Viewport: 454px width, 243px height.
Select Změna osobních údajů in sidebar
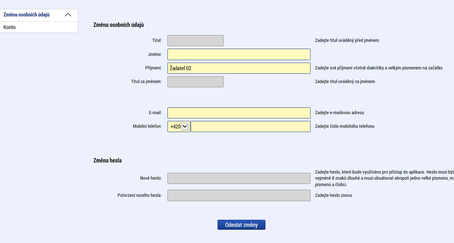pyautogui.click(x=26, y=15)
